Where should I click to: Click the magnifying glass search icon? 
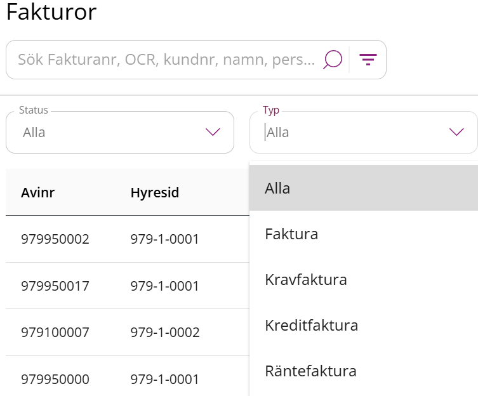(x=333, y=60)
